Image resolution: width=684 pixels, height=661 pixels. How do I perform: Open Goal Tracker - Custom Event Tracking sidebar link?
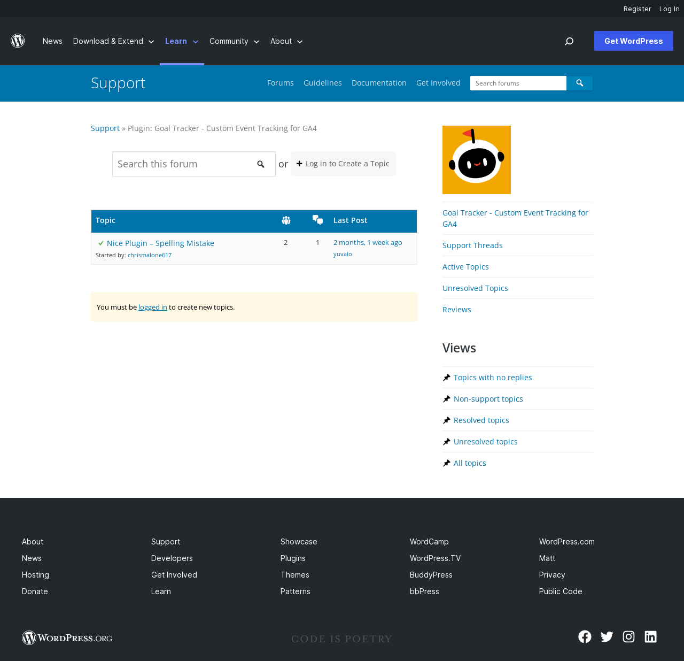[x=515, y=218]
